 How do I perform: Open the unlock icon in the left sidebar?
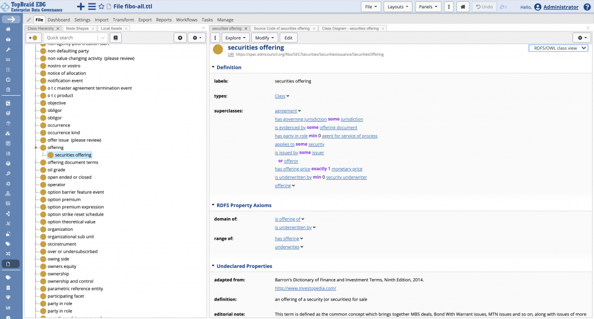(8, 234)
